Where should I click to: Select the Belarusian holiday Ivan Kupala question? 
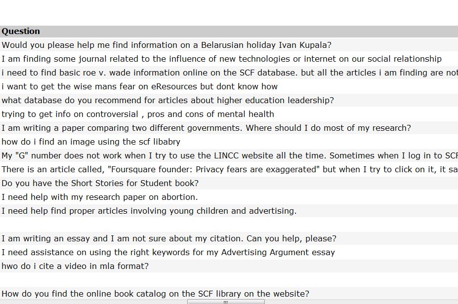click(x=167, y=45)
